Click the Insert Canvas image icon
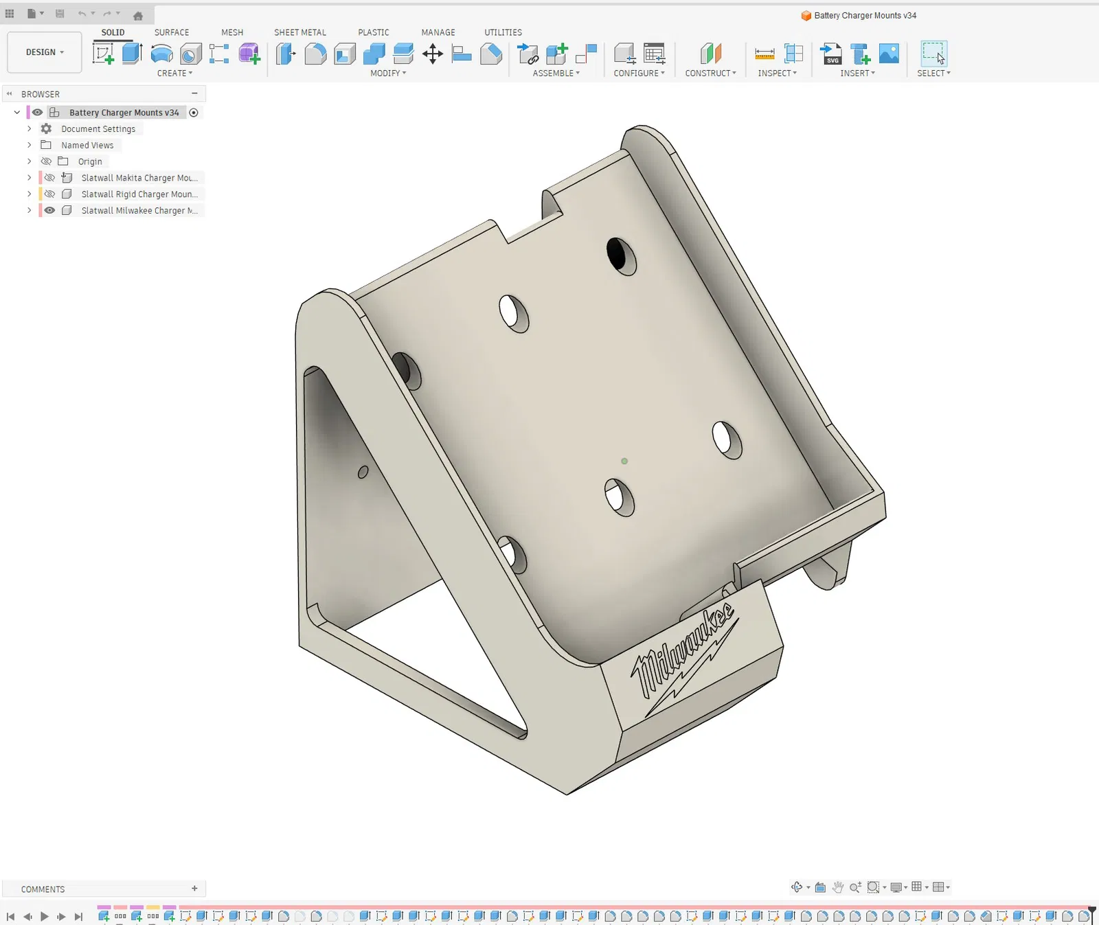The width and height of the screenshot is (1099, 925). pyautogui.click(x=889, y=54)
